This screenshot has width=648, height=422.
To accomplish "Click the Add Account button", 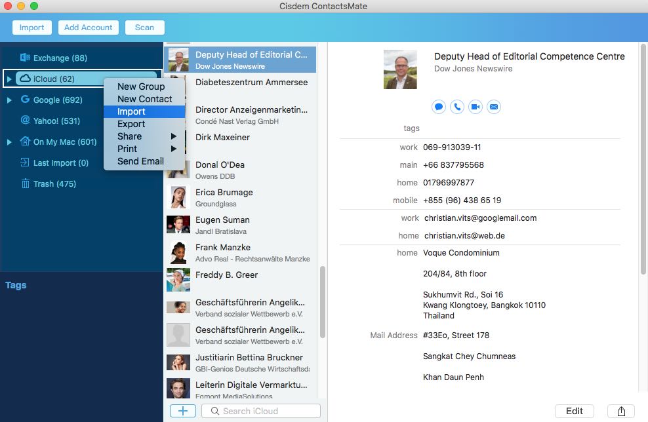I will (x=89, y=28).
